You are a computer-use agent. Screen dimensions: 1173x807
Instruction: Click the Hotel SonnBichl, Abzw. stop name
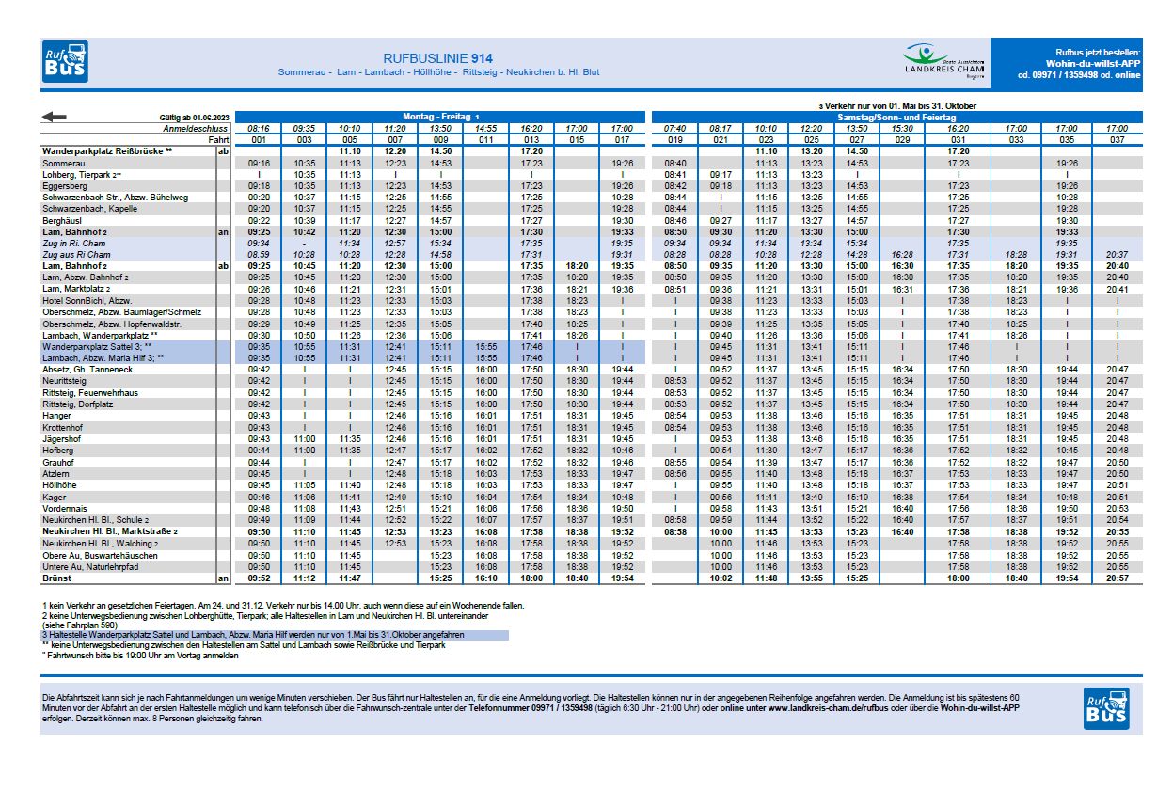(89, 300)
